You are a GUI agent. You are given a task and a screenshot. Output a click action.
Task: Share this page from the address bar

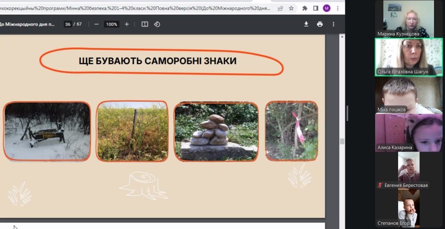pos(280,8)
